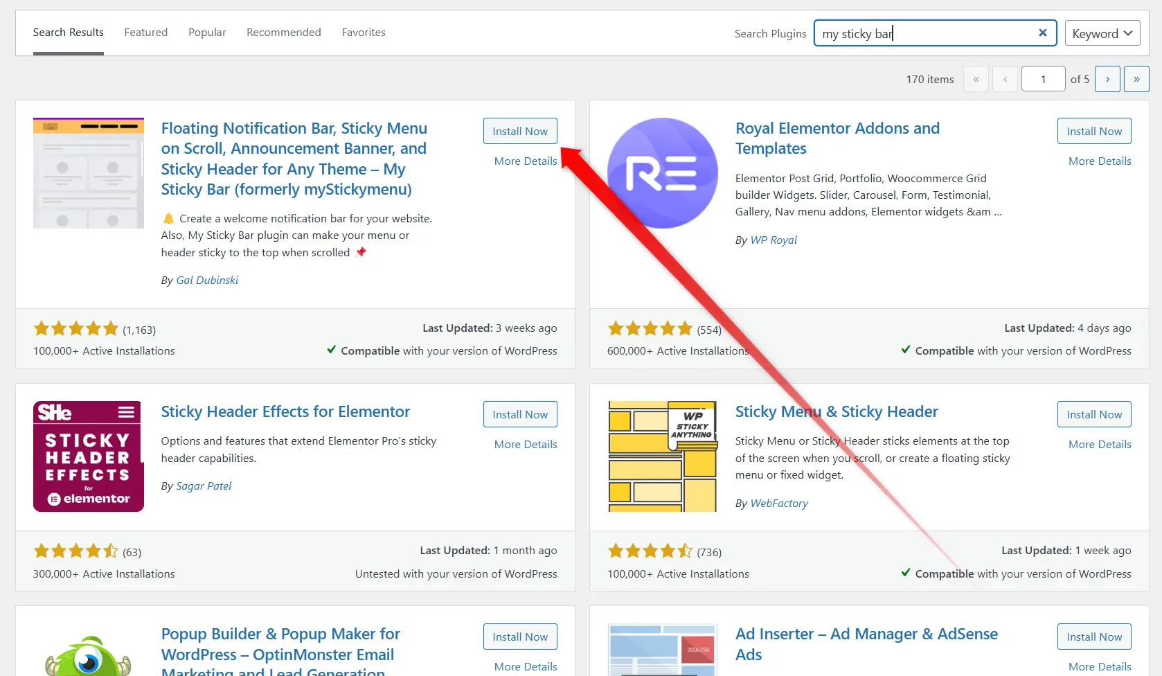Screen dimensions: 1162x676
Task: Switch to the Featured tab
Action: coord(145,33)
